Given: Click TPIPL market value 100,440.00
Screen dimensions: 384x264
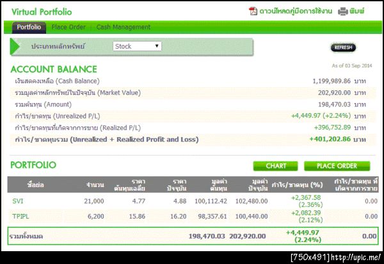Looking at the screenshot, I should (252, 217).
